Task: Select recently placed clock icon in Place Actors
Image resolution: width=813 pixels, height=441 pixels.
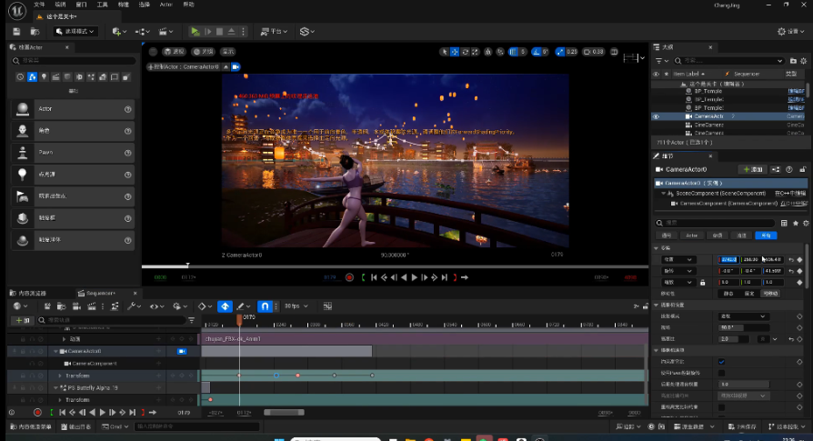Action: [x=20, y=76]
